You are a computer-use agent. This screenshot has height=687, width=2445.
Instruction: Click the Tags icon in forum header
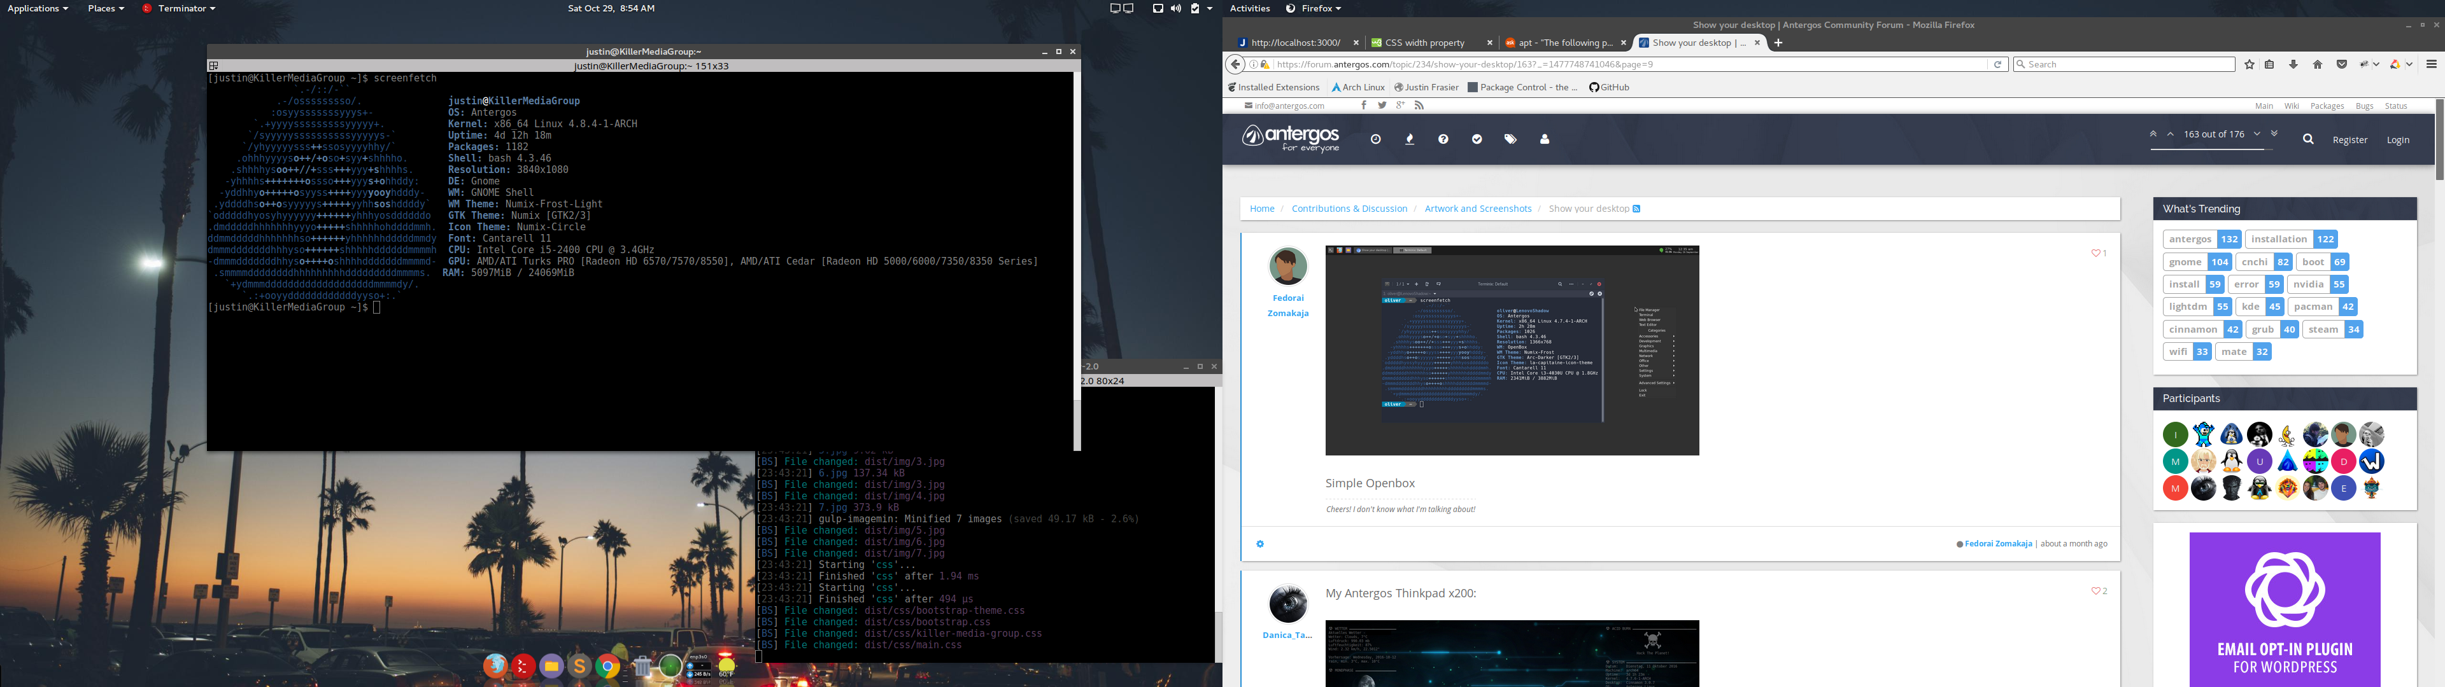pyautogui.click(x=1510, y=139)
